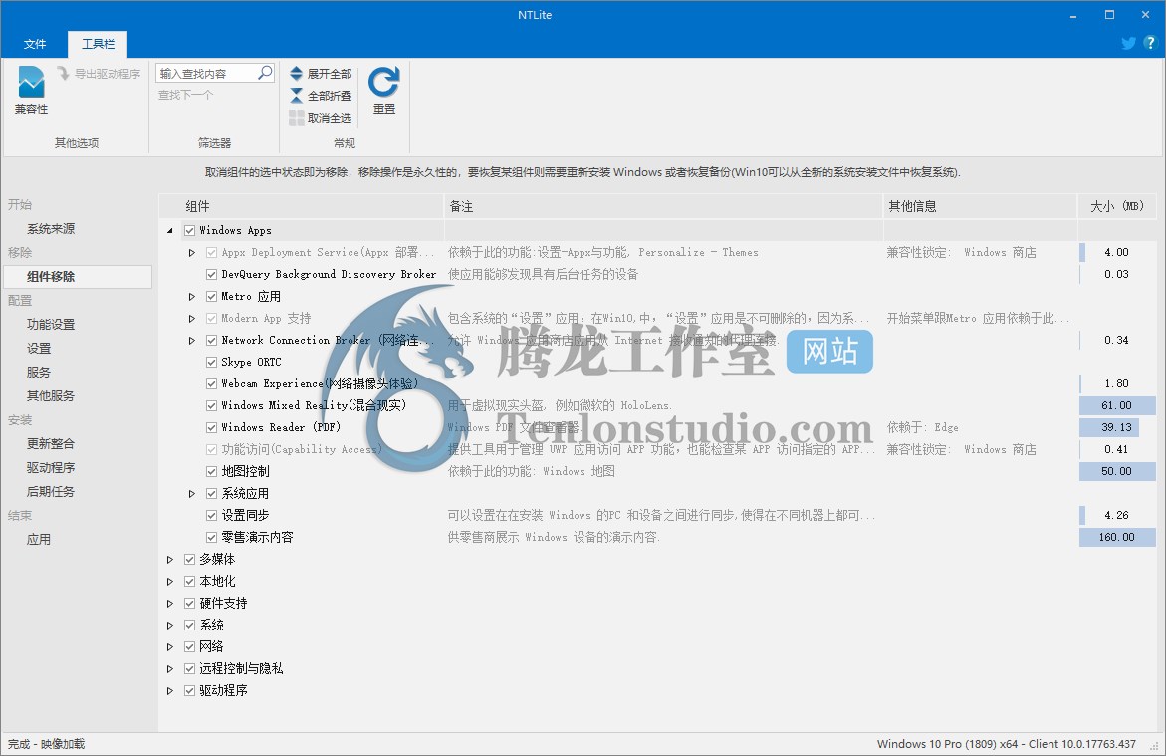The width and height of the screenshot is (1166, 756).
Task: Open 功能设置 sidebar page
Action: pos(51,324)
